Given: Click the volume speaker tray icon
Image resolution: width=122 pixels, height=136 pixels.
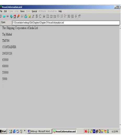Looking at the screenshot, I should point(88,131).
